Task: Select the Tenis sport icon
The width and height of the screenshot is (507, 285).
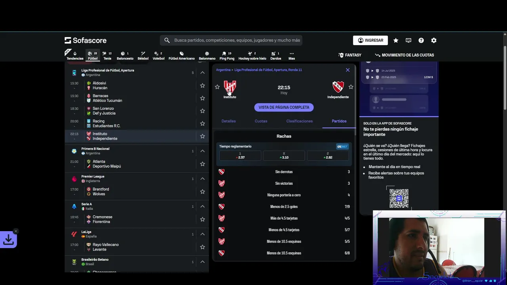Action: click(x=107, y=56)
